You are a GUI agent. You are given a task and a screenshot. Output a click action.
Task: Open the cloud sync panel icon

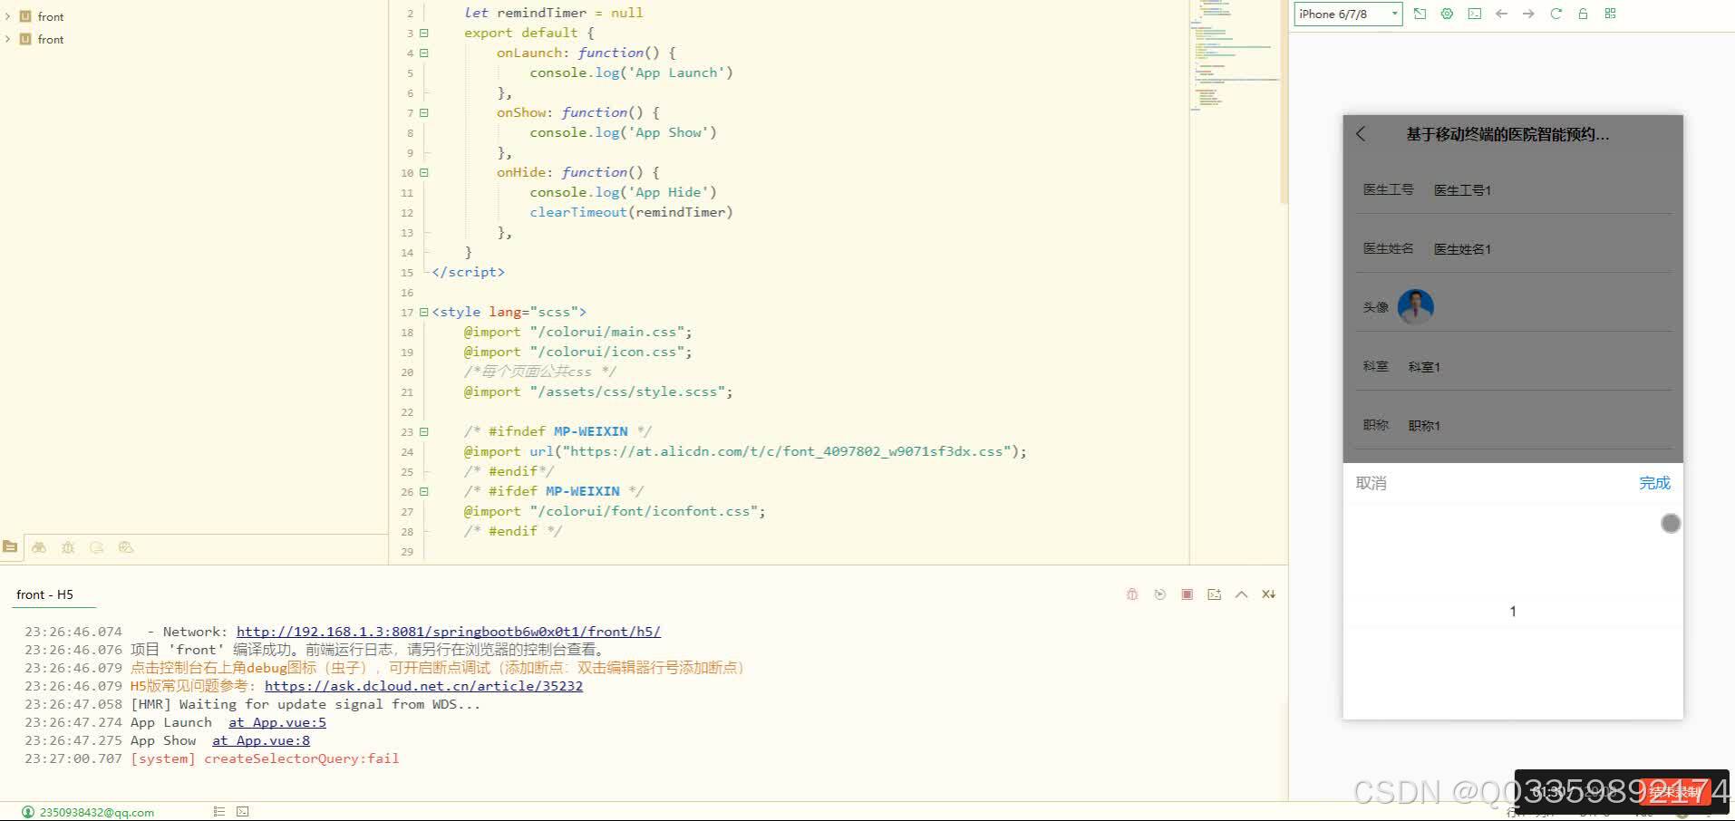pos(97,547)
